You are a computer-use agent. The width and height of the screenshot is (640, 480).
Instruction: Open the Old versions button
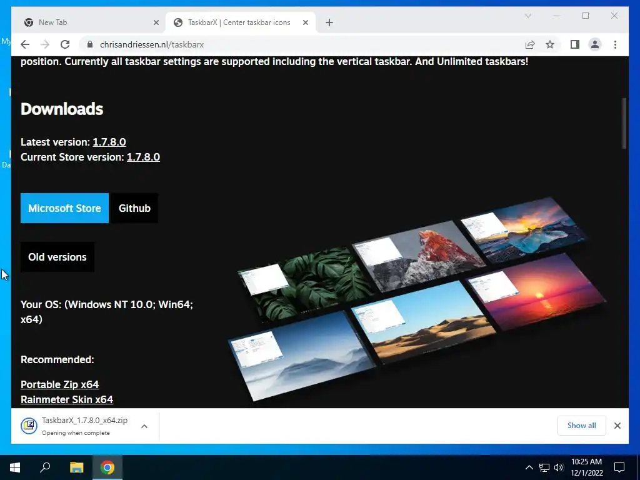click(x=57, y=257)
